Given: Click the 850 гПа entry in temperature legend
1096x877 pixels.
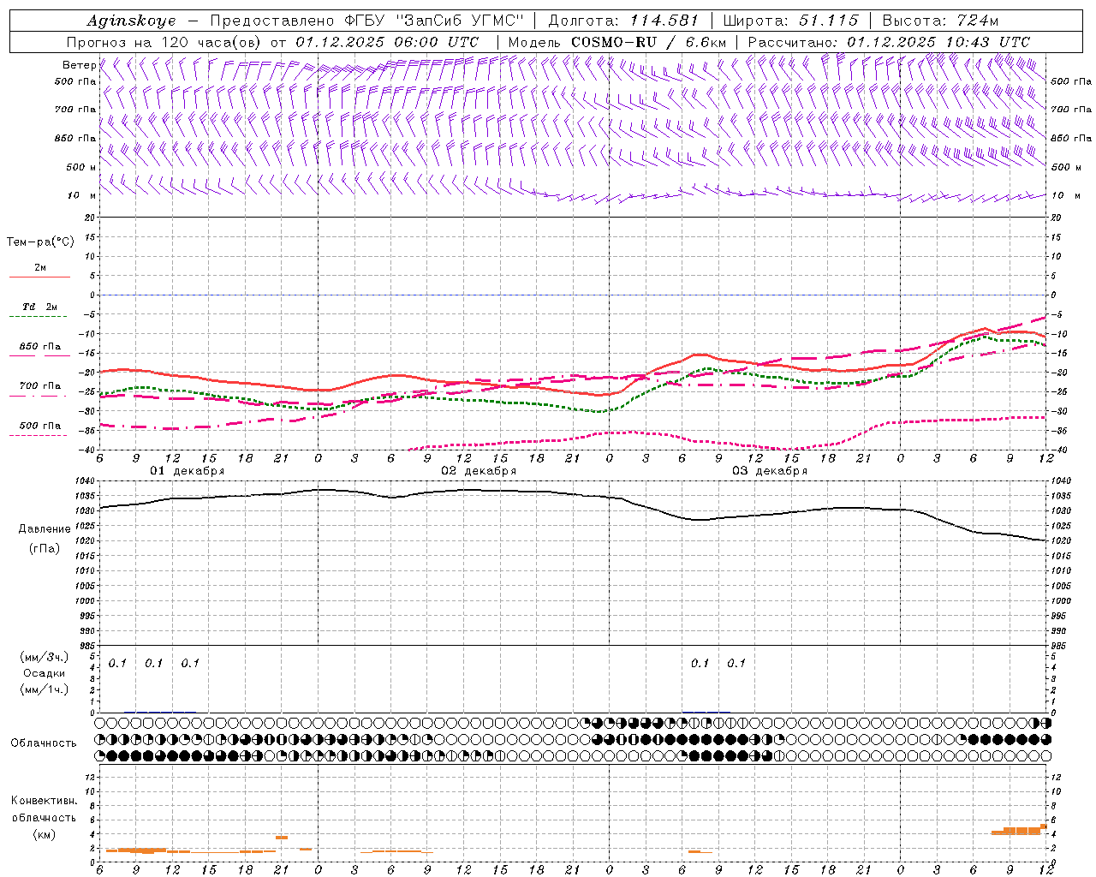Looking at the screenshot, I should point(40,347).
